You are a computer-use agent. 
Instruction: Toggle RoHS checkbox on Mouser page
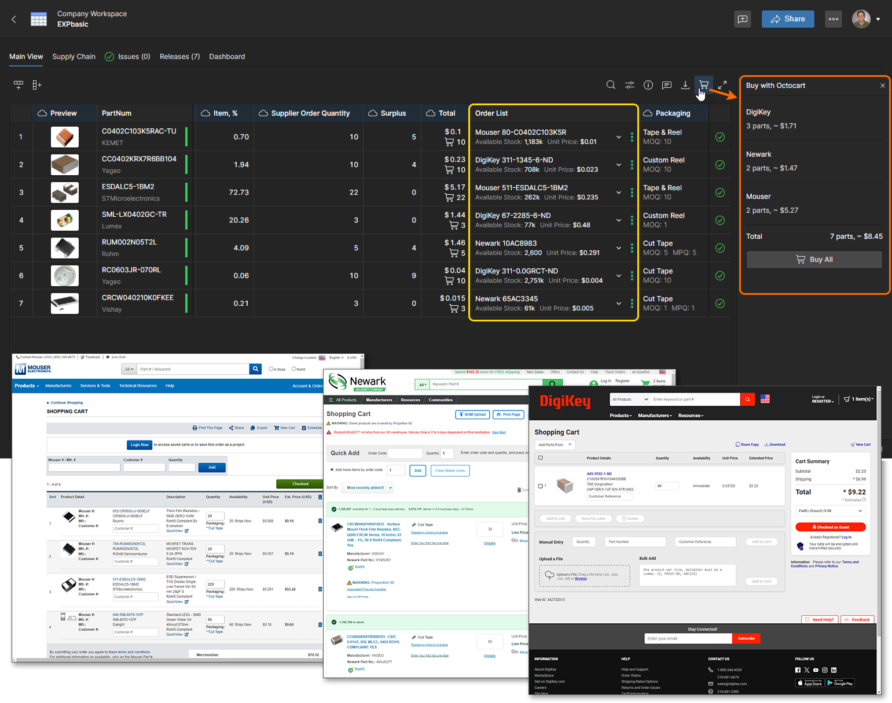[x=294, y=369]
